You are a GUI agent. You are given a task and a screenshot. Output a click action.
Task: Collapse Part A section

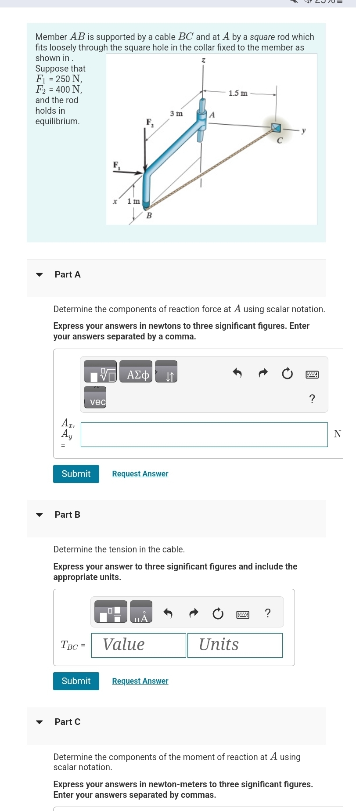40,275
